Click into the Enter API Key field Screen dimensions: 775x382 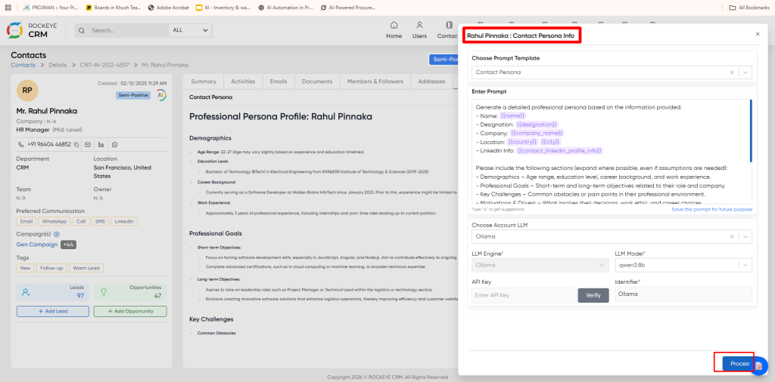[524, 295]
